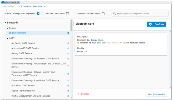Select Ambient Light and UV Index GATT Service

(x=39, y=65)
